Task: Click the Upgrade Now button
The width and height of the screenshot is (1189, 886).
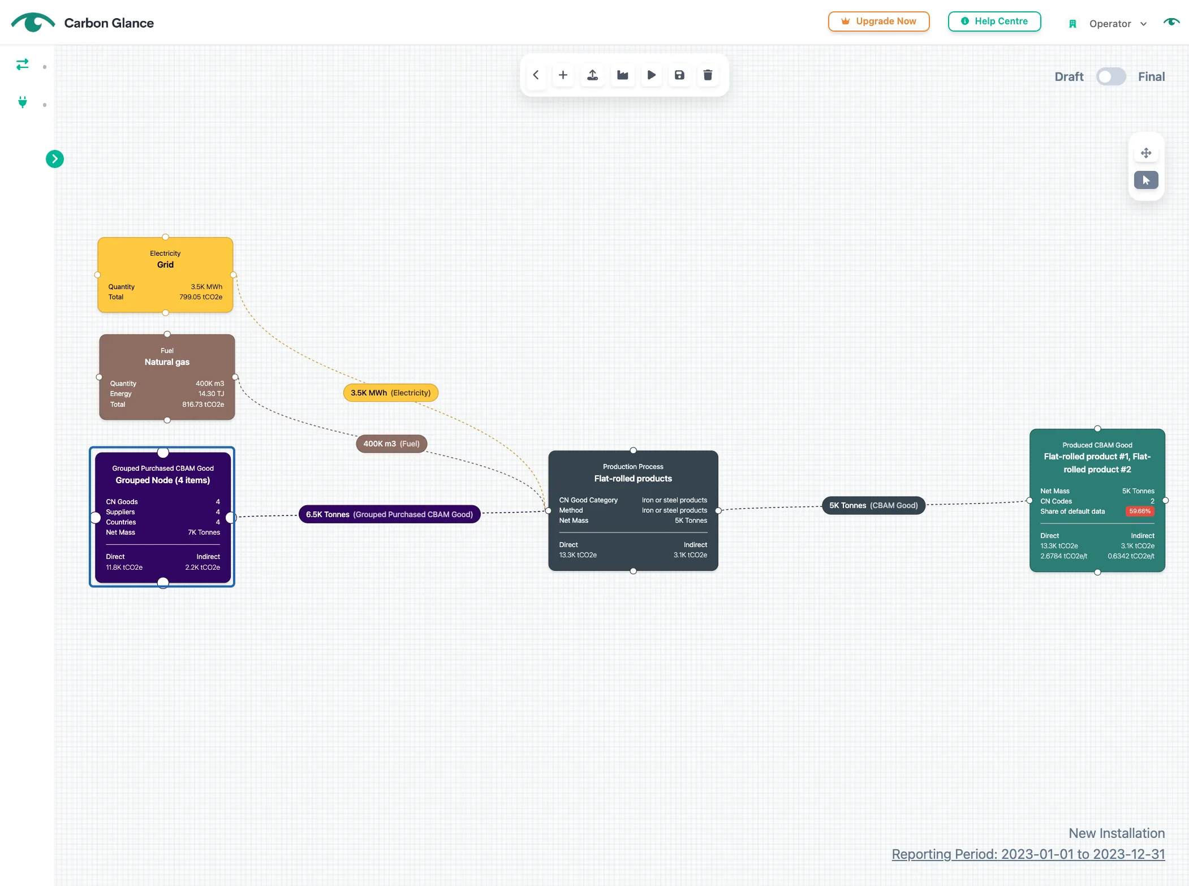Action: [878, 21]
